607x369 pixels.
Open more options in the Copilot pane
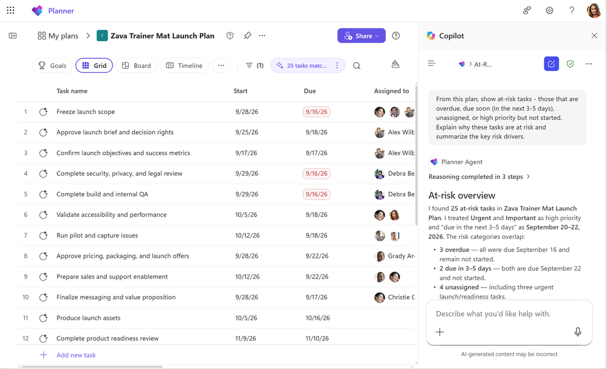click(x=589, y=64)
